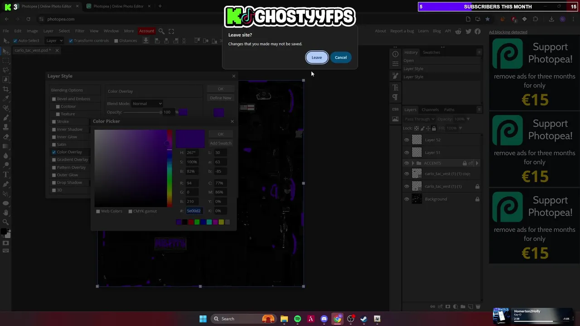Image resolution: width=580 pixels, height=326 pixels.
Task: Select the Brush tool
Action: pyautogui.click(x=6, y=118)
